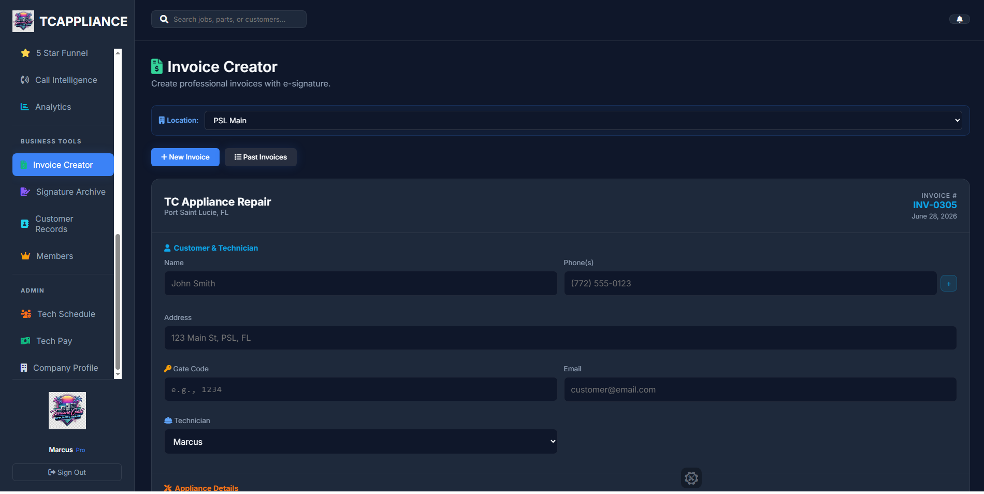This screenshot has width=984, height=494.
Task: Click the Tech Pay money icon
Action: coord(25,341)
